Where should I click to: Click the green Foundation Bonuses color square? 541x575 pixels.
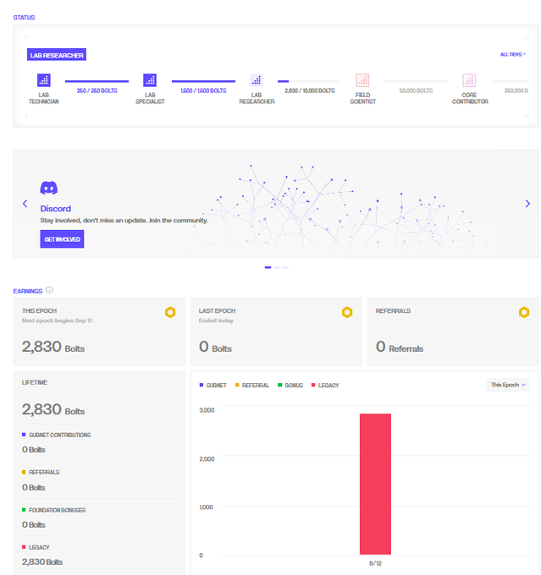click(x=24, y=510)
